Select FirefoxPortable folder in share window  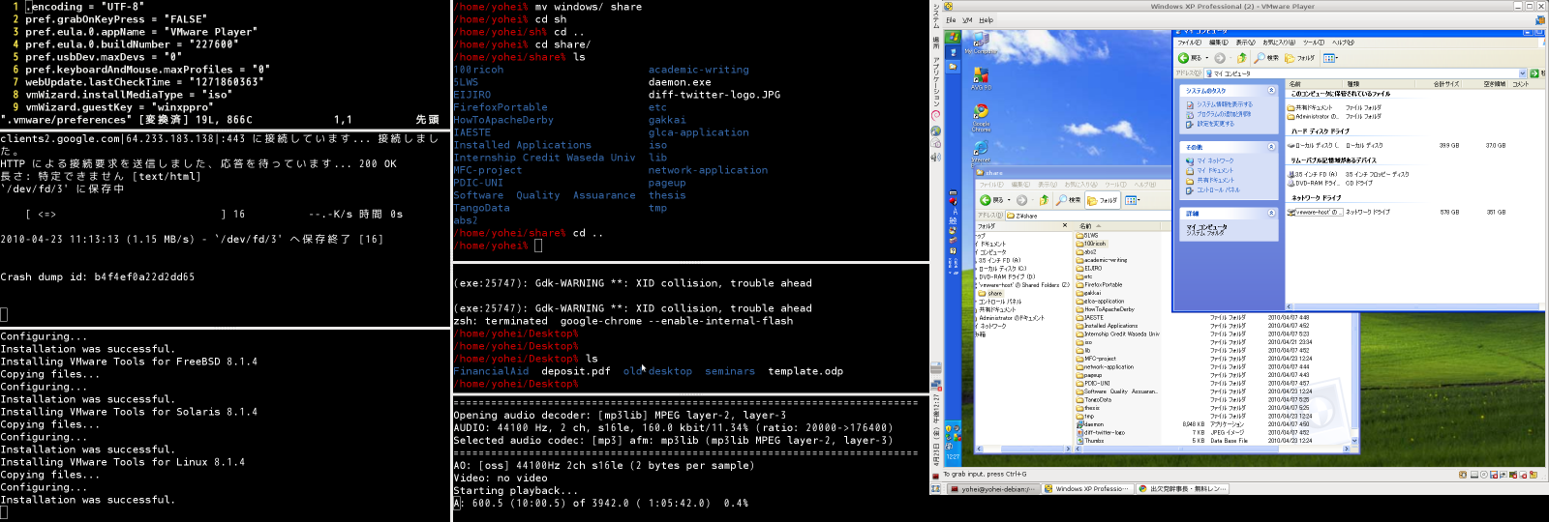pos(1100,284)
